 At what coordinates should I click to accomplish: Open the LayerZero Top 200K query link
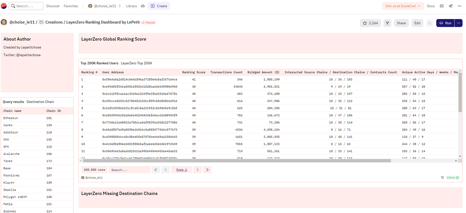137,63
